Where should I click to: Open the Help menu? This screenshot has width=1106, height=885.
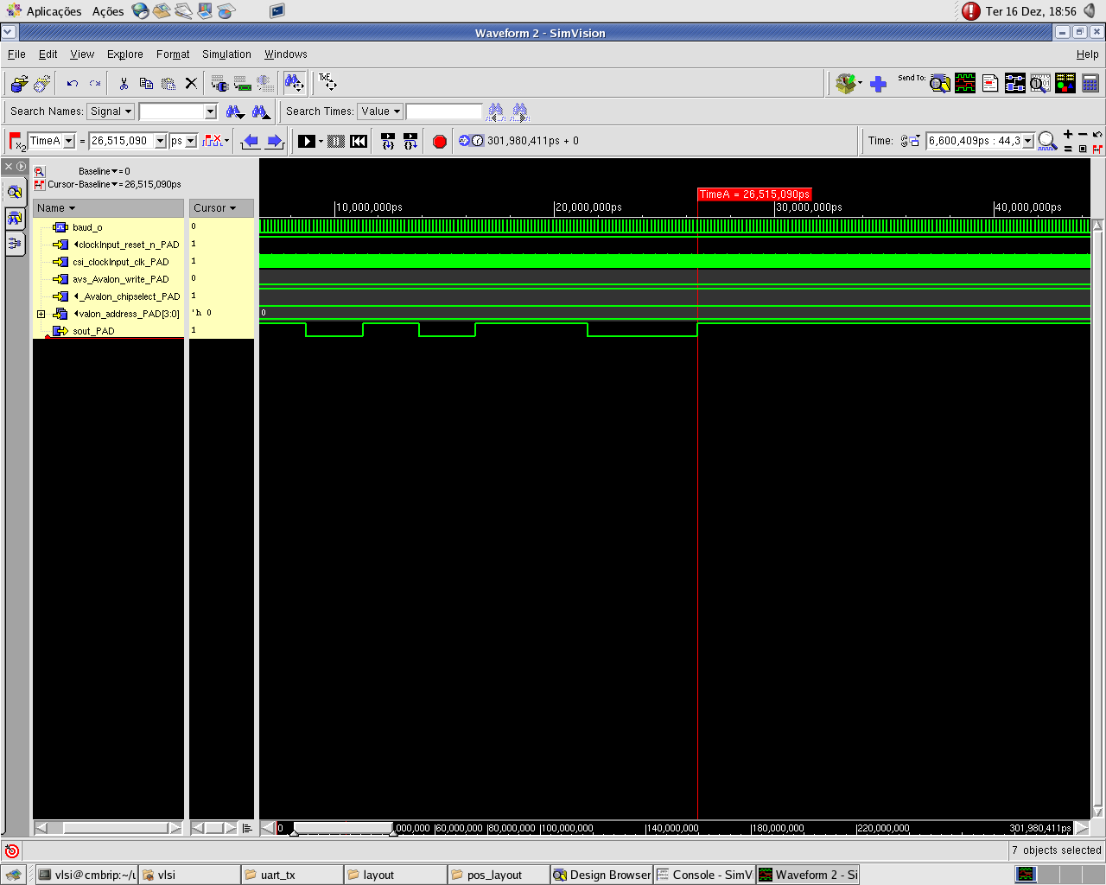1087,54
